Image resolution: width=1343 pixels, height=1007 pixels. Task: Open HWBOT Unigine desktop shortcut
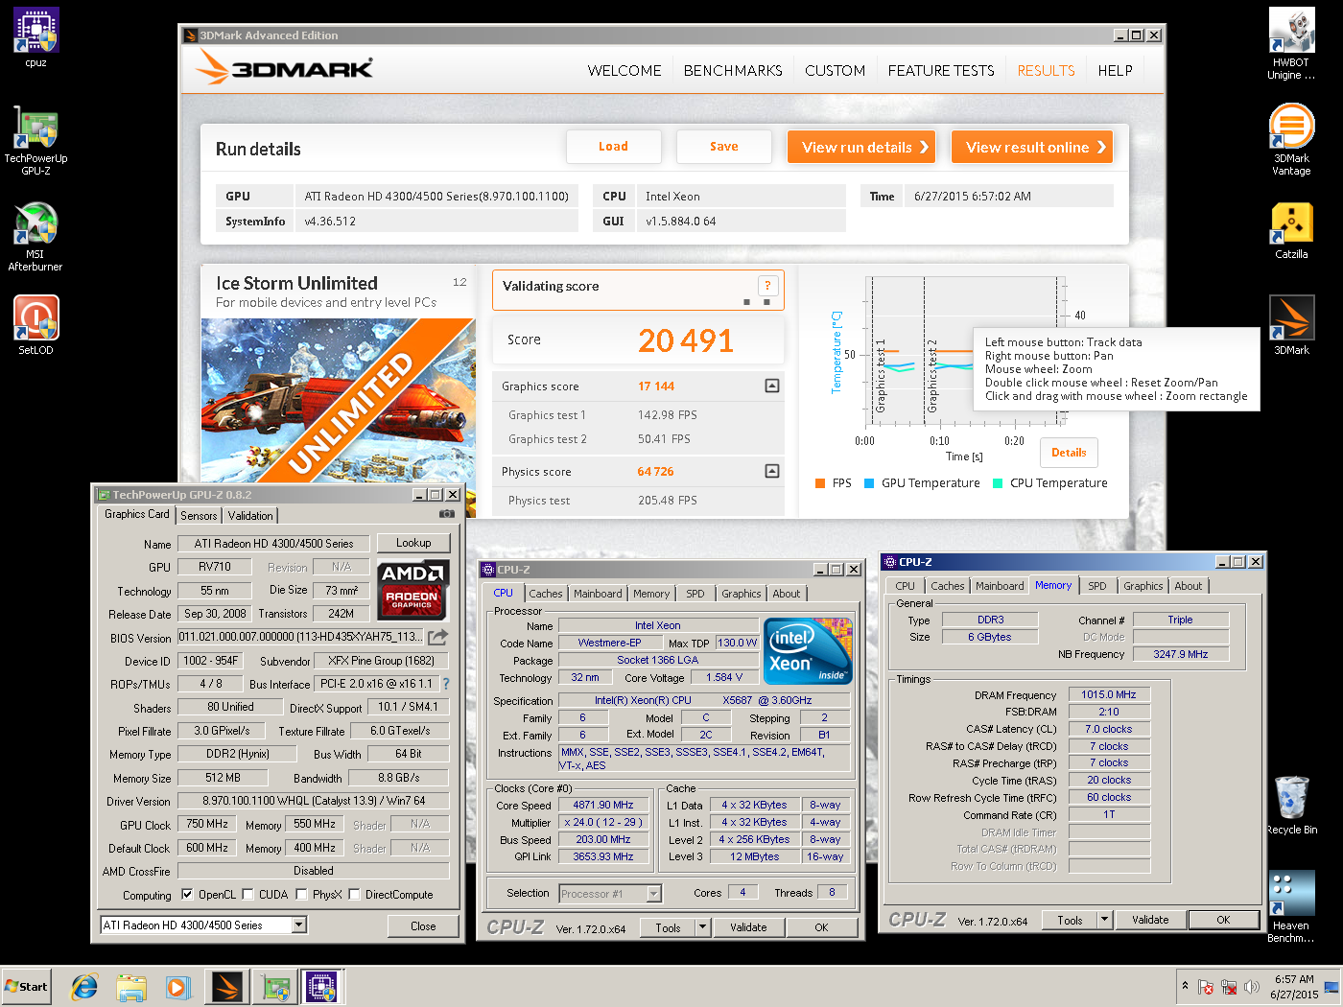click(x=1291, y=44)
